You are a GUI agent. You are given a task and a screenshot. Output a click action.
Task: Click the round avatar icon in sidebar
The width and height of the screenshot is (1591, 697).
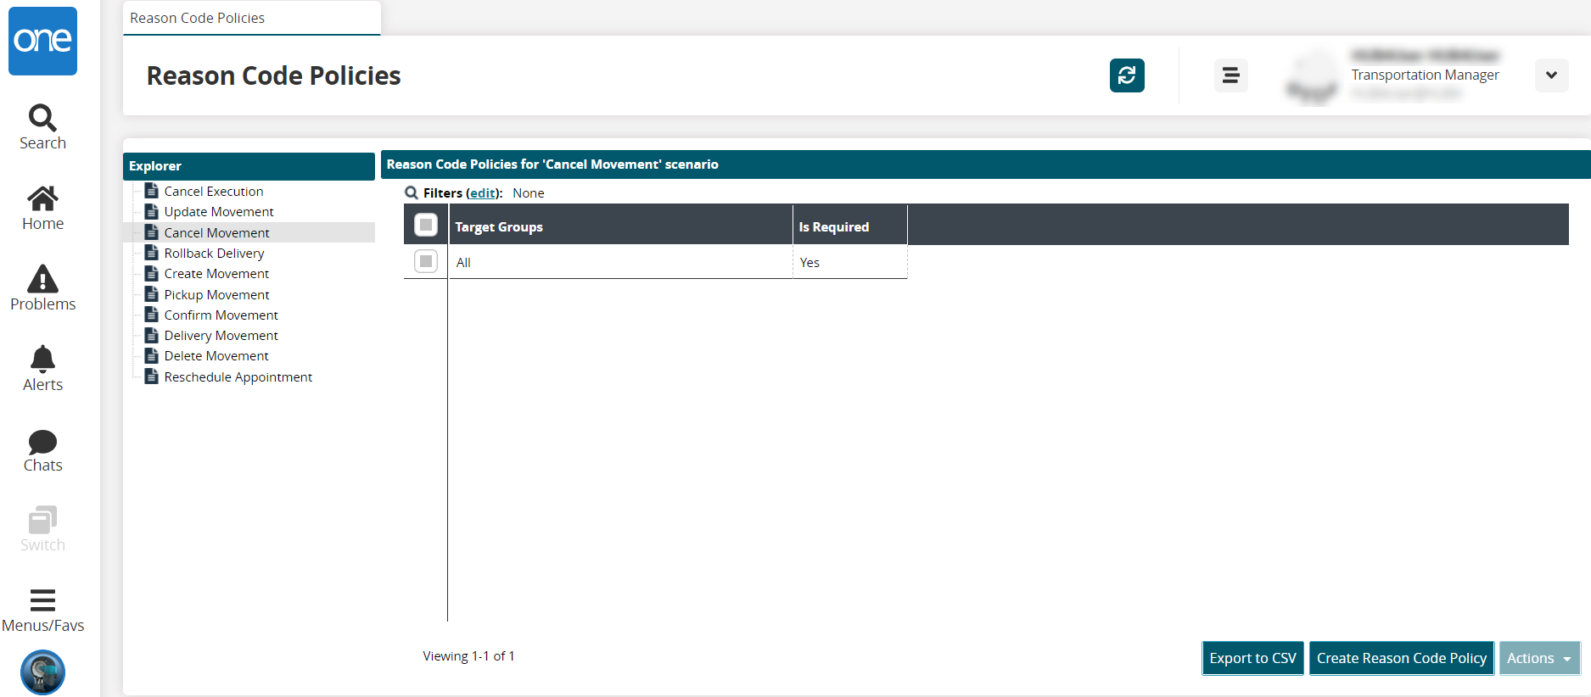(42, 672)
